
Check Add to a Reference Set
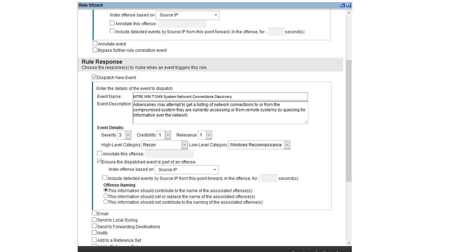coord(94,240)
